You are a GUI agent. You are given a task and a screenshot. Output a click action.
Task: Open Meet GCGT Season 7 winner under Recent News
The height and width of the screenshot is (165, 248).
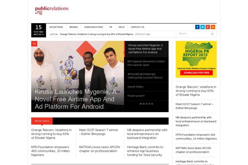click(x=99, y=132)
